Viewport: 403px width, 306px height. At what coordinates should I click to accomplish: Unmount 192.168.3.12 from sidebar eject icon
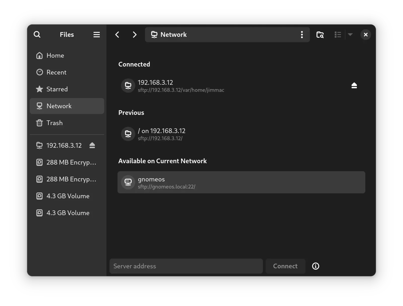click(92, 145)
